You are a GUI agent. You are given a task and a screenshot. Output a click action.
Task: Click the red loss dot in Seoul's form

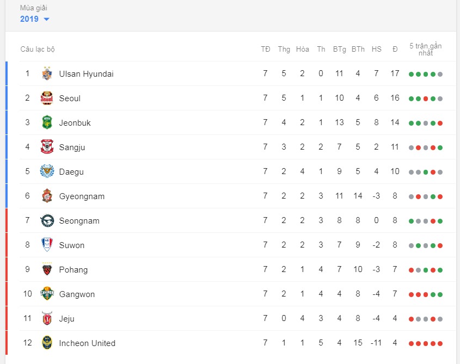point(426,99)
